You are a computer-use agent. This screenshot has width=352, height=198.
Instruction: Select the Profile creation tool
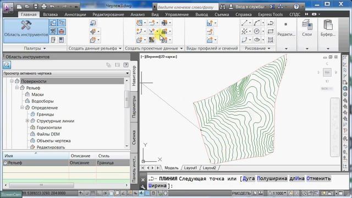pos(152,31)
